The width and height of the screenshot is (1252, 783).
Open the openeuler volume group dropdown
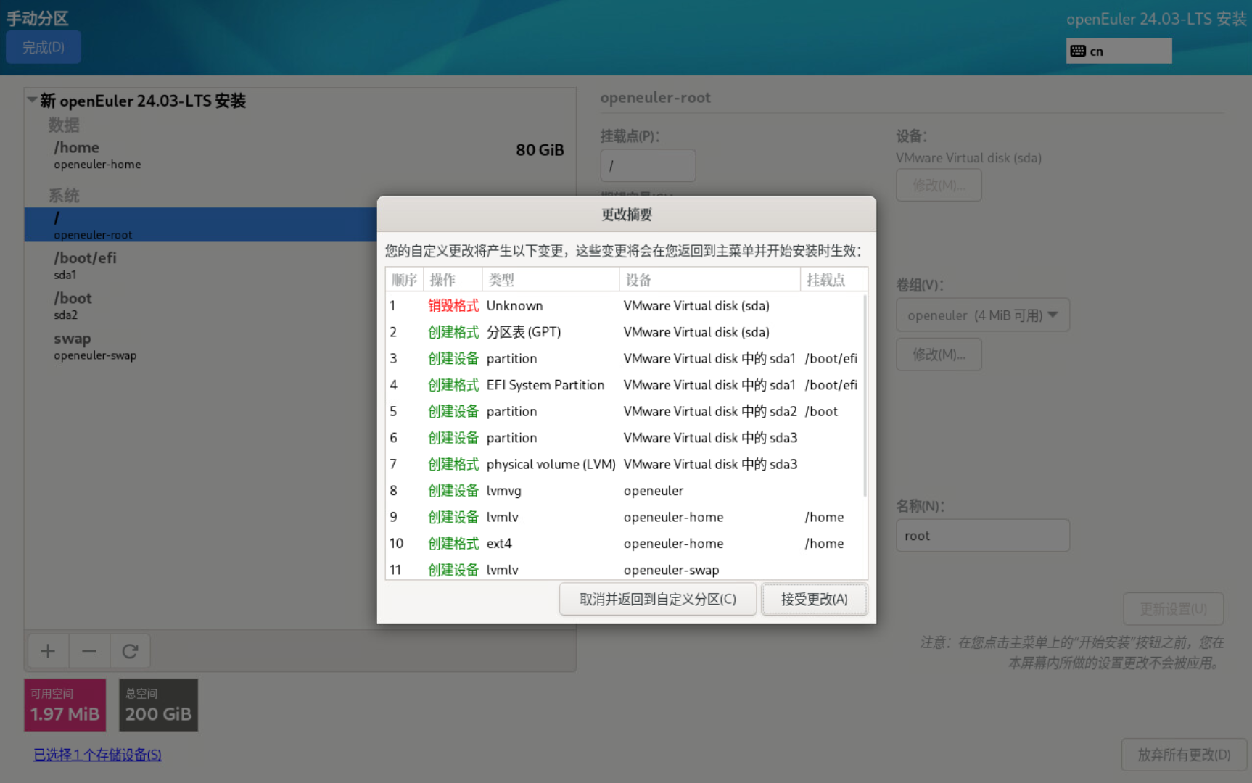tap(982, 315)
